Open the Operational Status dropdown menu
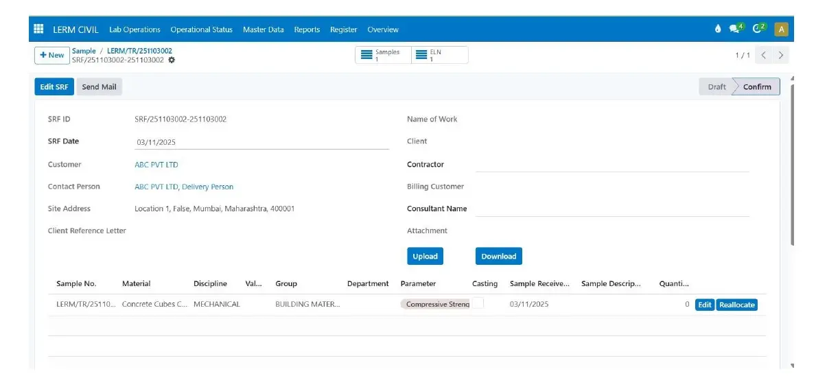This screenshot has height=389, width=816. click(x=201, y=30)
